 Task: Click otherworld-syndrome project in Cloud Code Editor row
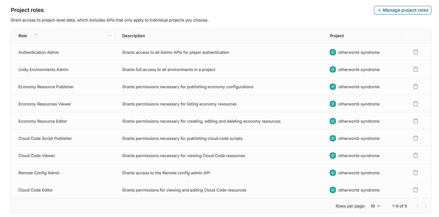click(x=359, y=190)
